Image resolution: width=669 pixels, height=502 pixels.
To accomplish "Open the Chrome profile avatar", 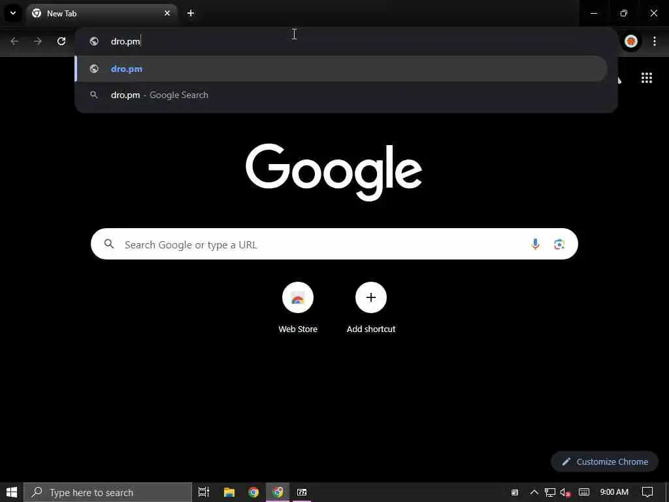I will (631, 41).
